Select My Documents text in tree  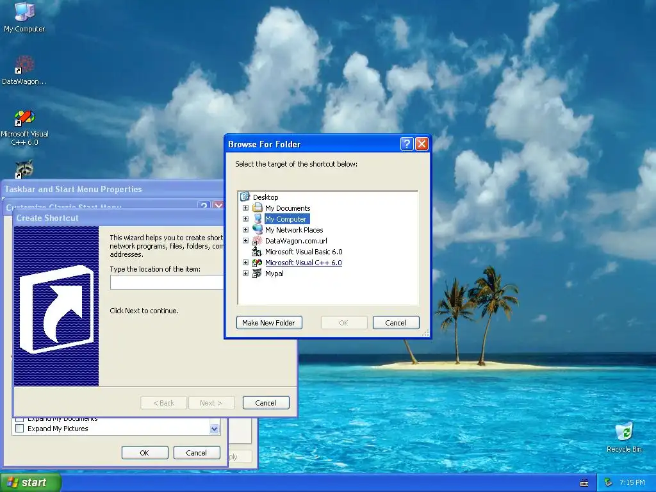pyautogui.click(x=288, y=208)
